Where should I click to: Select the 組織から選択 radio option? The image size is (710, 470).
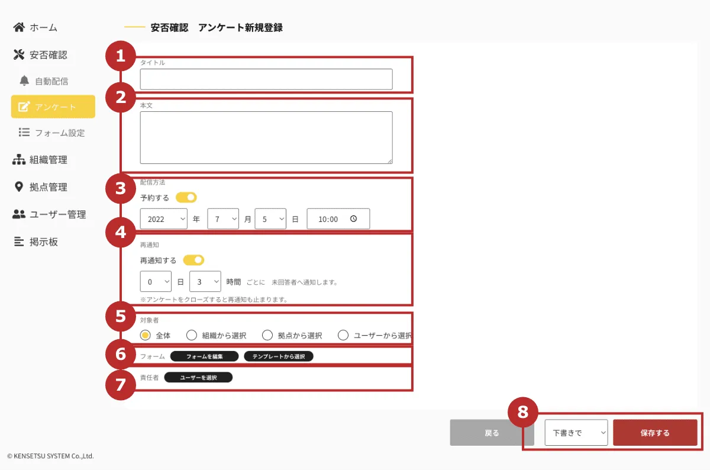pos(191,334)
